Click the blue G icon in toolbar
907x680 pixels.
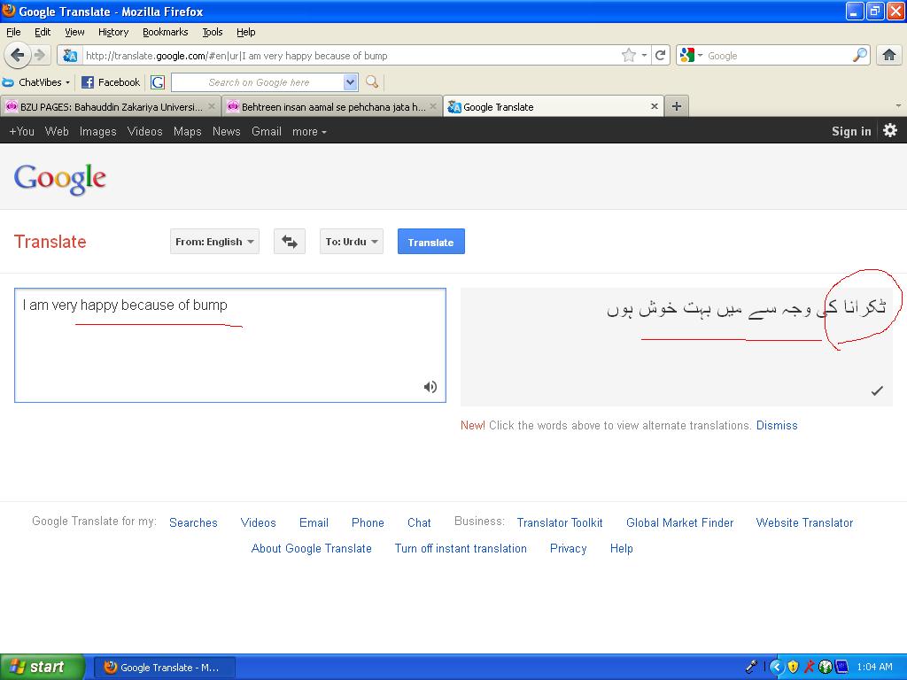(x=158, y=82)
